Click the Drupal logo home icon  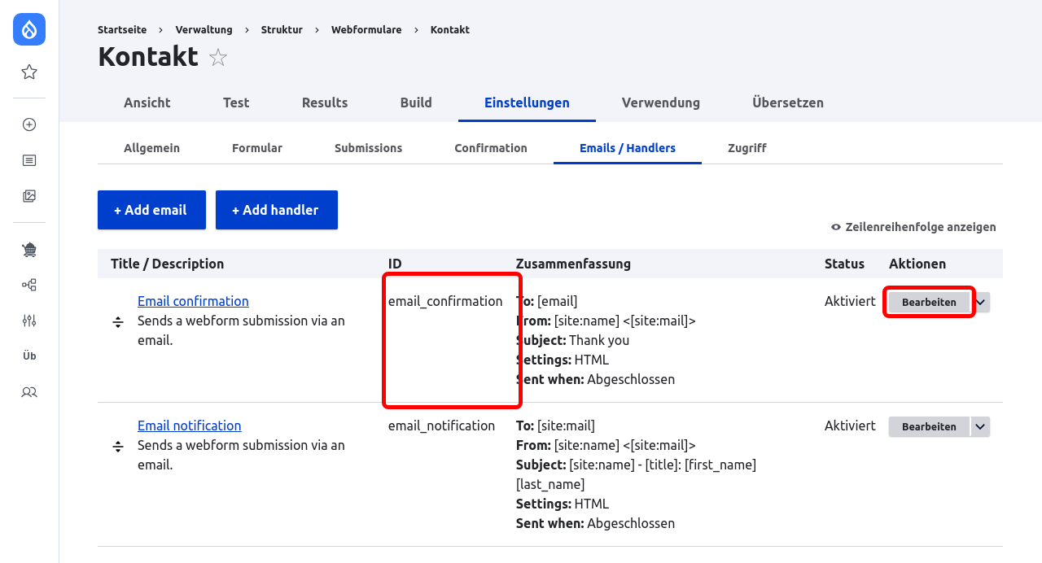(x=29, y=29)
